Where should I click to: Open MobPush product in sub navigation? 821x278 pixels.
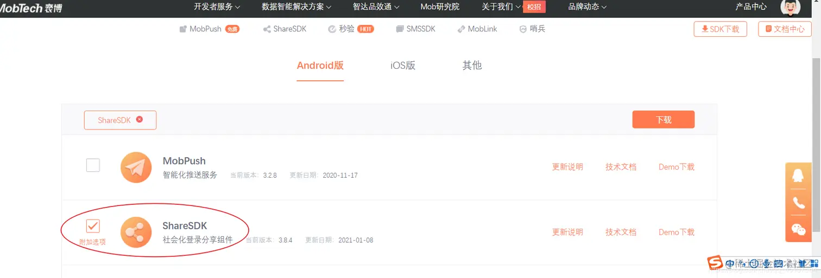coord(209,29)
